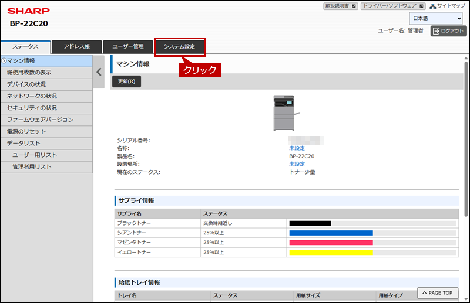Click the トナー少量 current status text
Image resolution: width=470 pixels, height=303 pixels.
coord(302,172)
